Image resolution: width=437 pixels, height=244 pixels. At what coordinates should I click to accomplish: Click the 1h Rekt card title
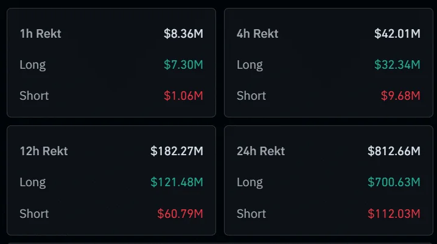coord(40,33)
